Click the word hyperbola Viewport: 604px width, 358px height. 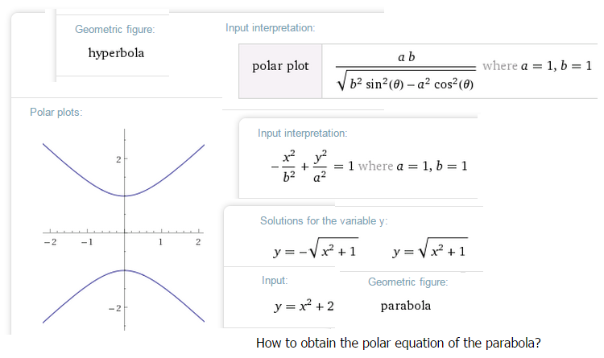(117, 54)
